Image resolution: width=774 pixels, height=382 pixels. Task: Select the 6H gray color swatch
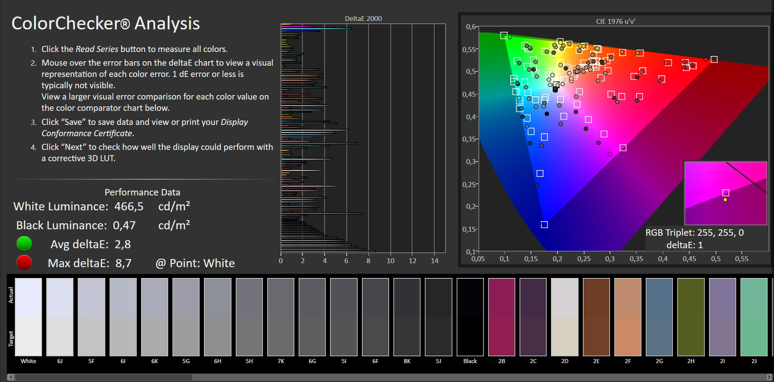(x=218, y=317)
